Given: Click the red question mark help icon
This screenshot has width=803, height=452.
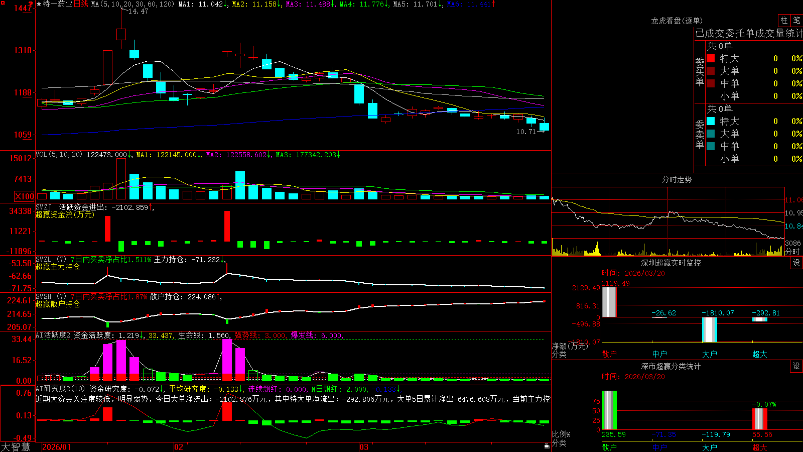Looking at the screenshot, I should 31,4.
